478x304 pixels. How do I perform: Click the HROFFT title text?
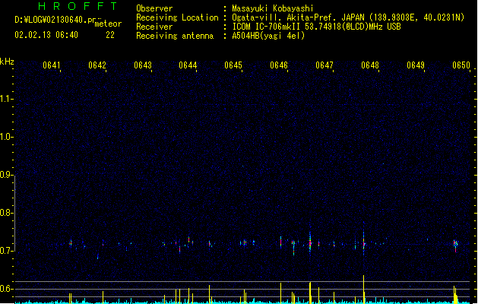pos(78,6)
